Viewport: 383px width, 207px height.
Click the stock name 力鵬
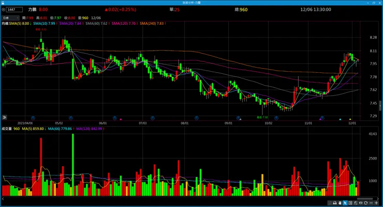pyautogui.click(x=32, y=9)
